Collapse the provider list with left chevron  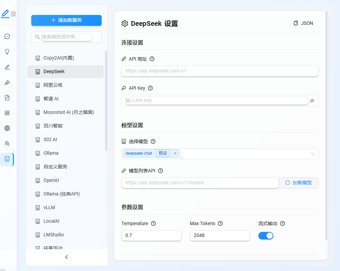[x=67, y=257]
